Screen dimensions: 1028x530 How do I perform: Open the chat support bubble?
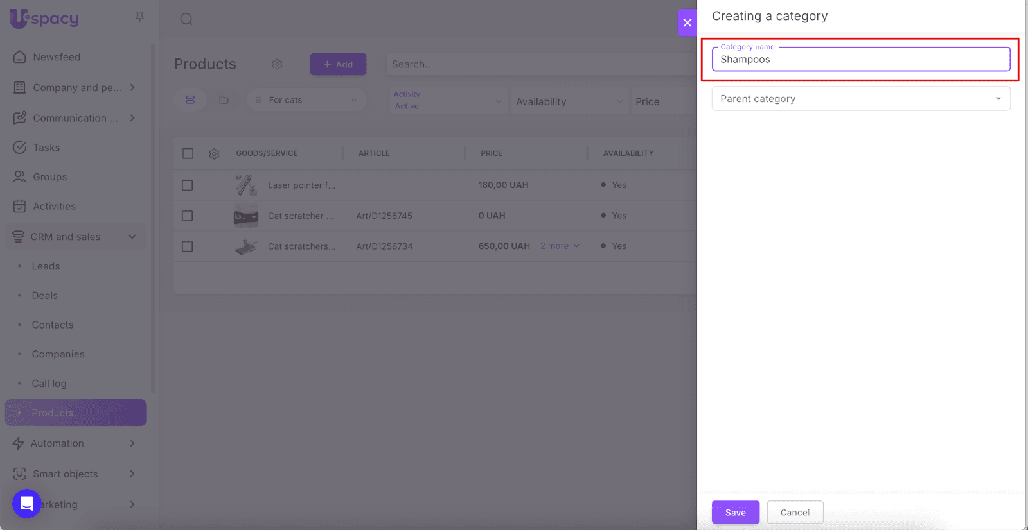point(26,503)
